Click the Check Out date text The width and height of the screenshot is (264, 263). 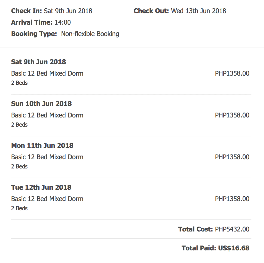198,11
